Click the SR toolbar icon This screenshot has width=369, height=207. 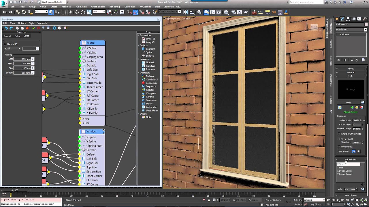coord(274,12)
